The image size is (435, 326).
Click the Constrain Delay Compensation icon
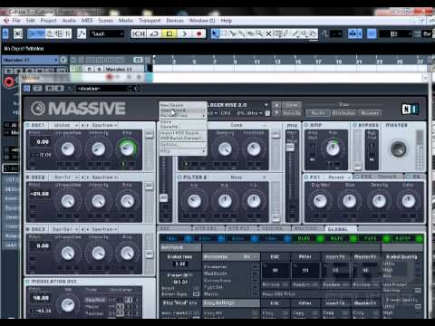(x=18, y=34)
